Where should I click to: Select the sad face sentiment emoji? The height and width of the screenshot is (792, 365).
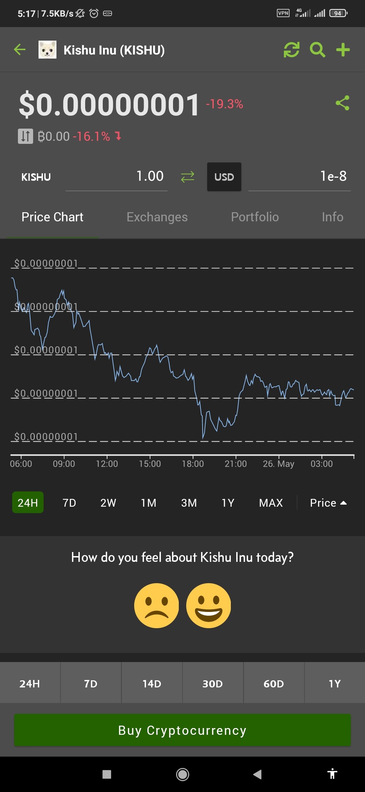[156, 606]
